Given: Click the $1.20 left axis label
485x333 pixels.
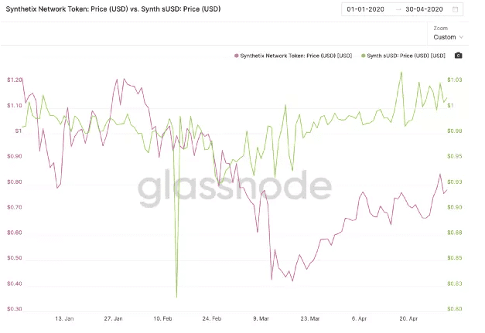Looking at the screenshot, I should [14, 80].
